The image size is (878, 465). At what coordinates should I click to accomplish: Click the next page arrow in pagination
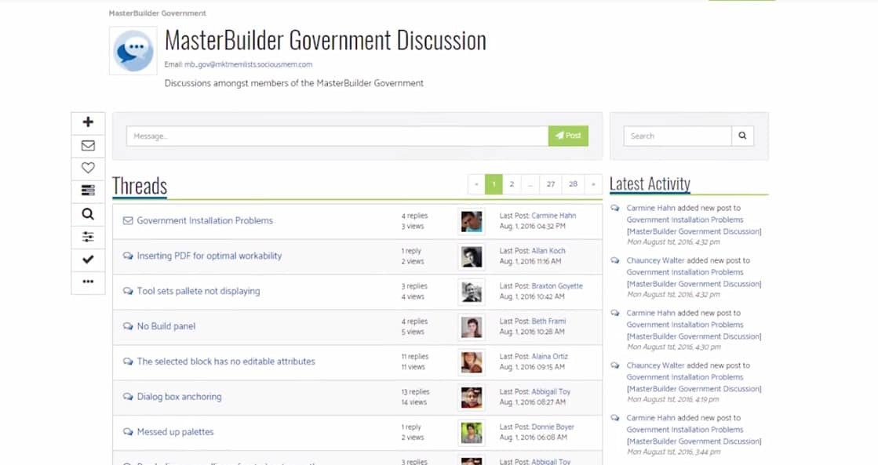[x=595, y=184]
